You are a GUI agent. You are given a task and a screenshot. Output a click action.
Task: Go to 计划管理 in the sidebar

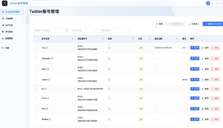[9, 19]
